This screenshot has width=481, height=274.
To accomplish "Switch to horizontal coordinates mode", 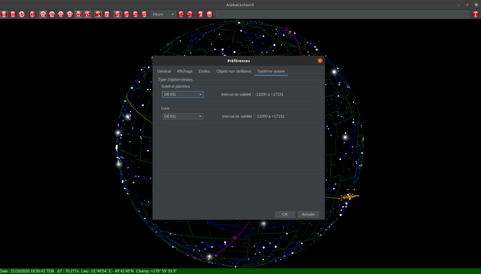I will (52, 14).
